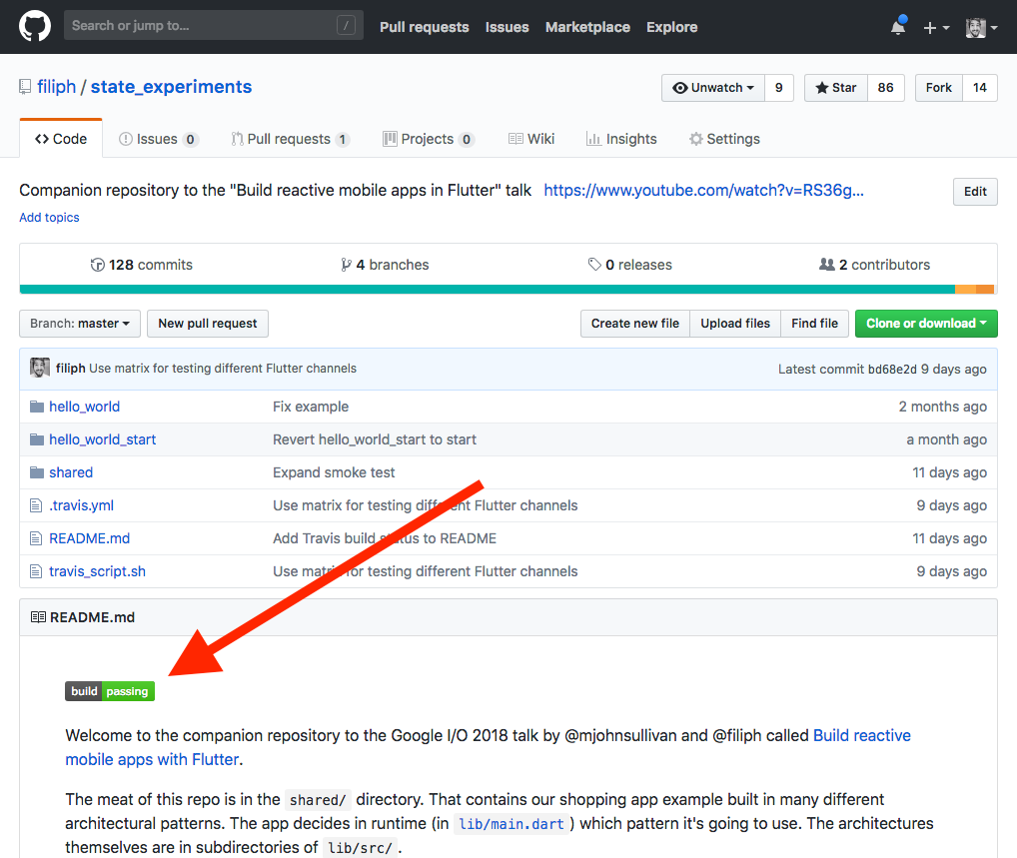View 2 contributors
The width and height of the screenshot is (1017, 858).
tap(874, 265)
